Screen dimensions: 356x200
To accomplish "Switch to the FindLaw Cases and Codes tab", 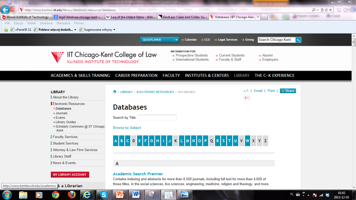I will 182,17.
